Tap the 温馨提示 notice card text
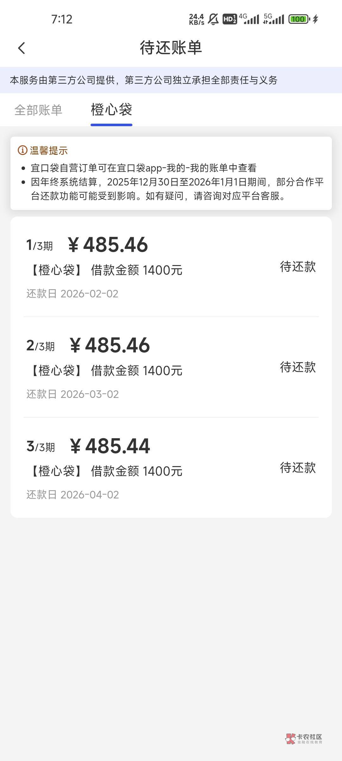342x761 pixels. click(x=177, y=182)
